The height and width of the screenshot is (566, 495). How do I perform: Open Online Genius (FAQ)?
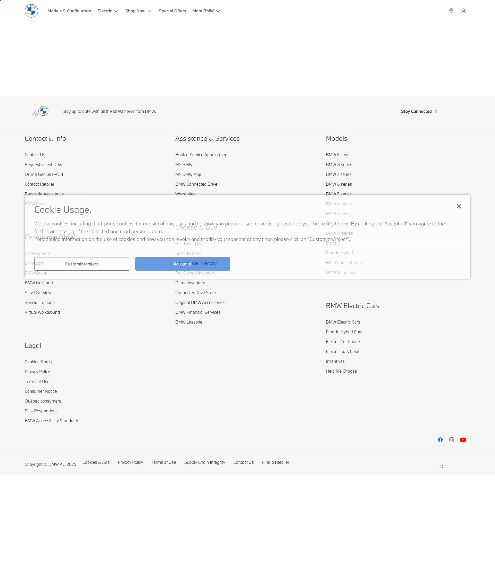pos(44,174)
